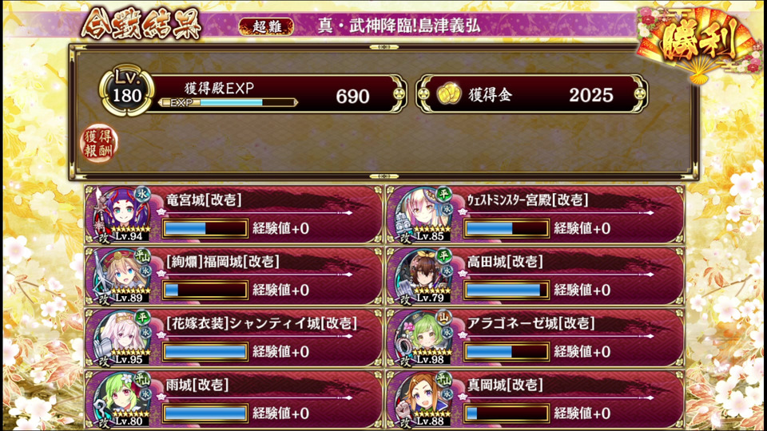767x431 pixels.
Task: Click the Lv. 180 player level badge
Action: coord(127,91)
